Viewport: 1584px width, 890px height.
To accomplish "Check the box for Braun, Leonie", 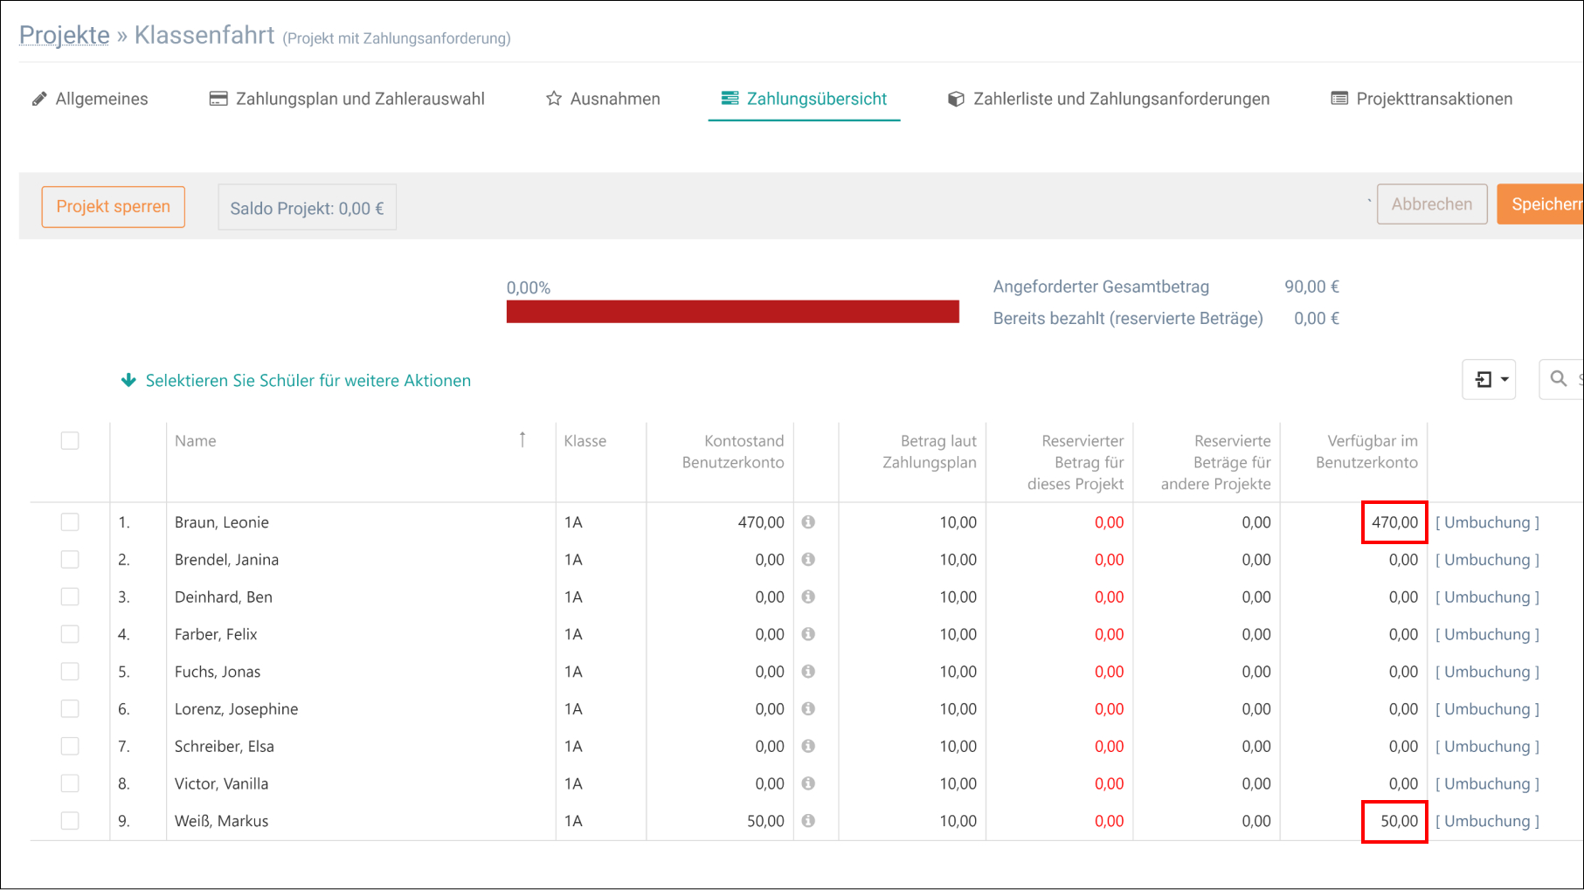I will pyautogui.click(x=70, y=522).
